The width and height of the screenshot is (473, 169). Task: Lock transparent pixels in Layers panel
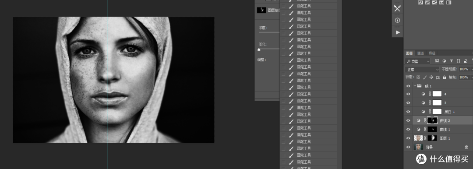point(418,77)
